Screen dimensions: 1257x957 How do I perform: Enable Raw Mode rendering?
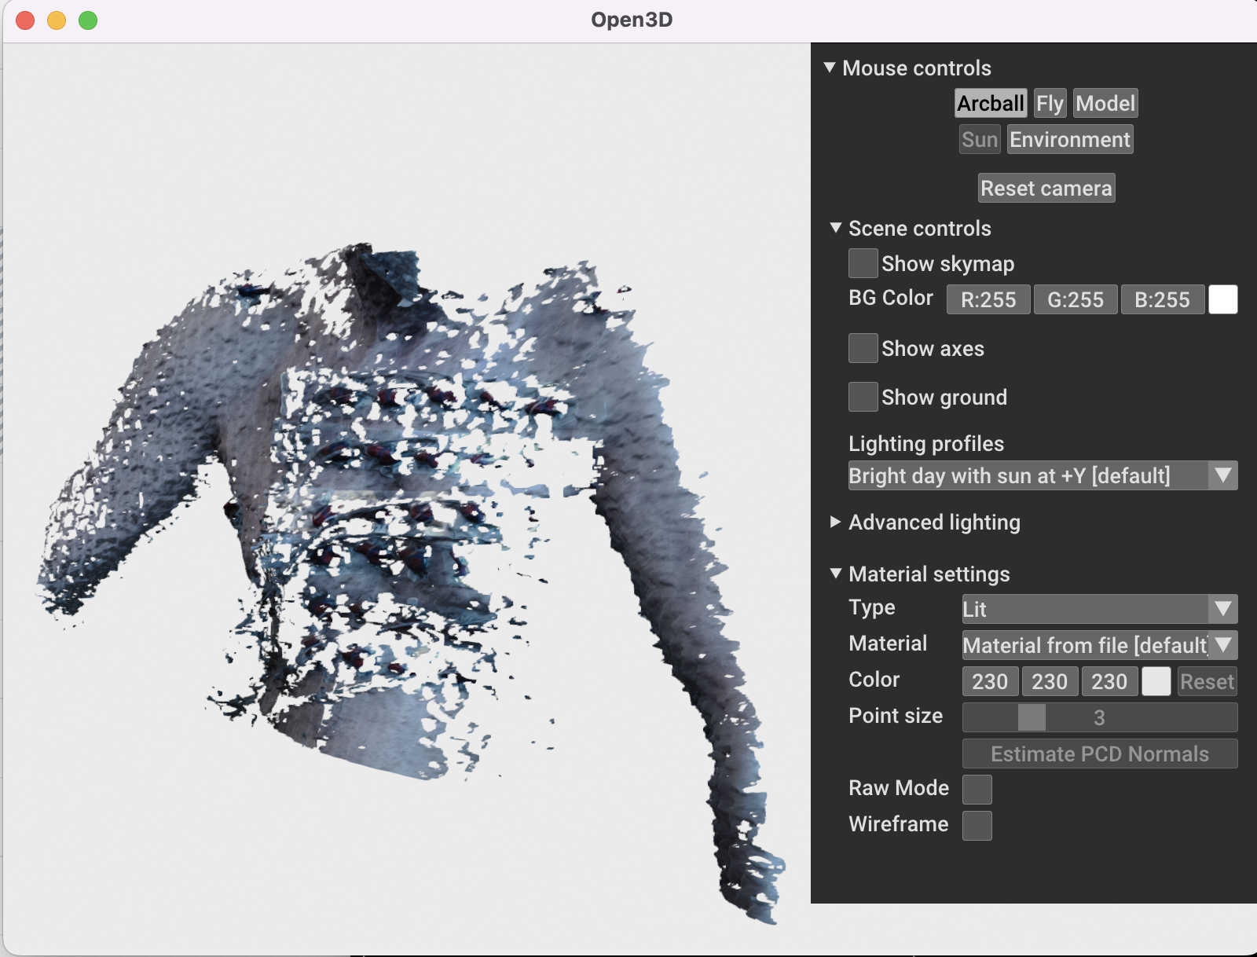coord(977,788)
